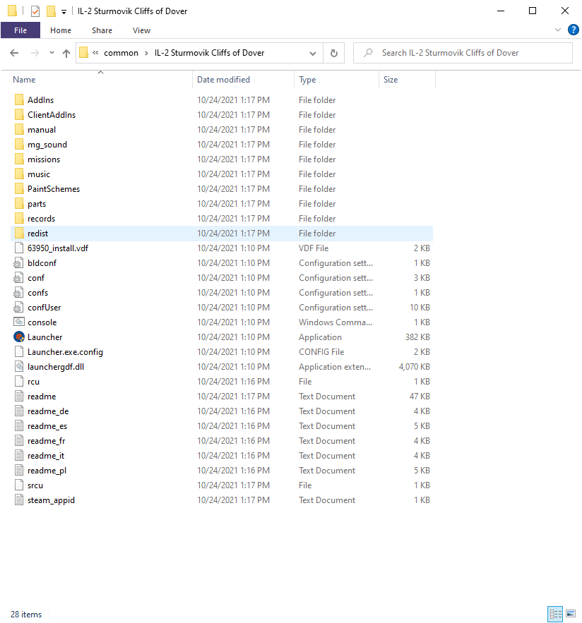Image resolution: width=582 pixels, height=623 pixels.
Task: Open the Recent locations dropdown arrow
Action: point(52,52)
